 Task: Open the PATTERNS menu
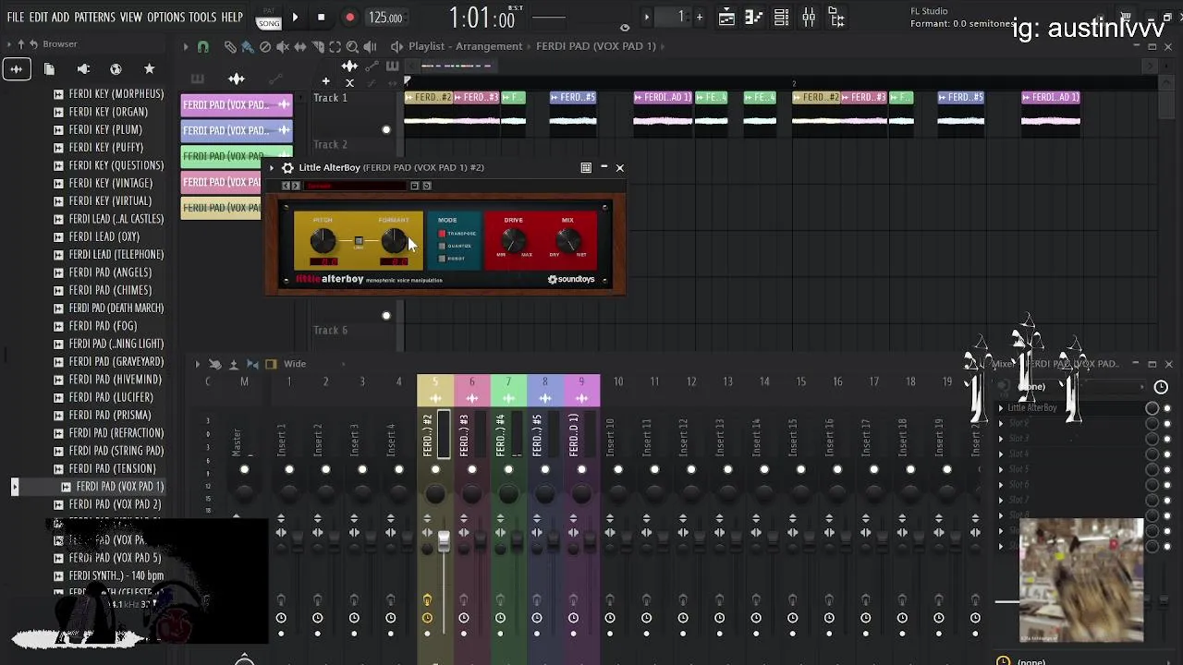coord(94,18)
